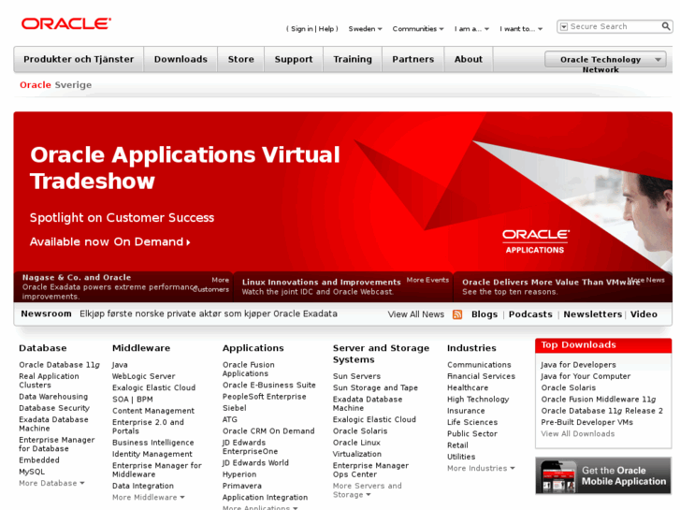
Task: Expand the 'I want to...' dropdown
Action: [x=521, y=29]
